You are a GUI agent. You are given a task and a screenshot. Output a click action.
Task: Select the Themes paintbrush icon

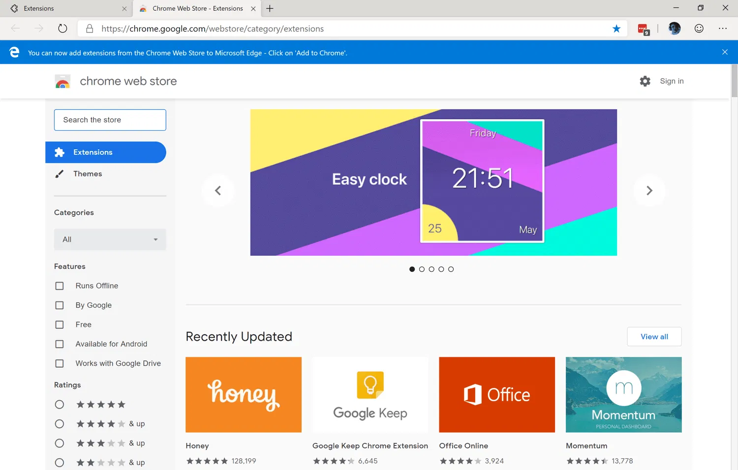pos(60,174)
